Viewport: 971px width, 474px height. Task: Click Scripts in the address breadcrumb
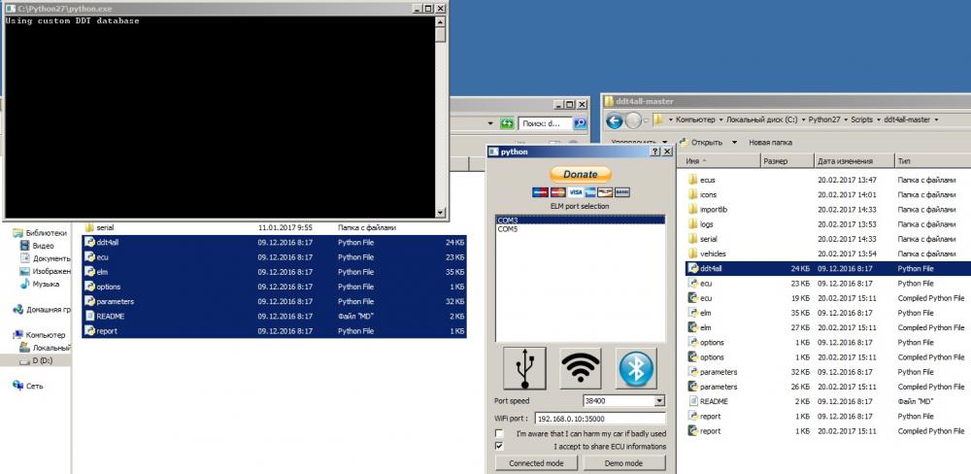coord(861,119)
